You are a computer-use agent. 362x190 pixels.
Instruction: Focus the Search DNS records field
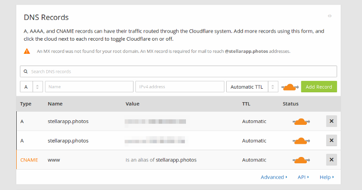178,71
